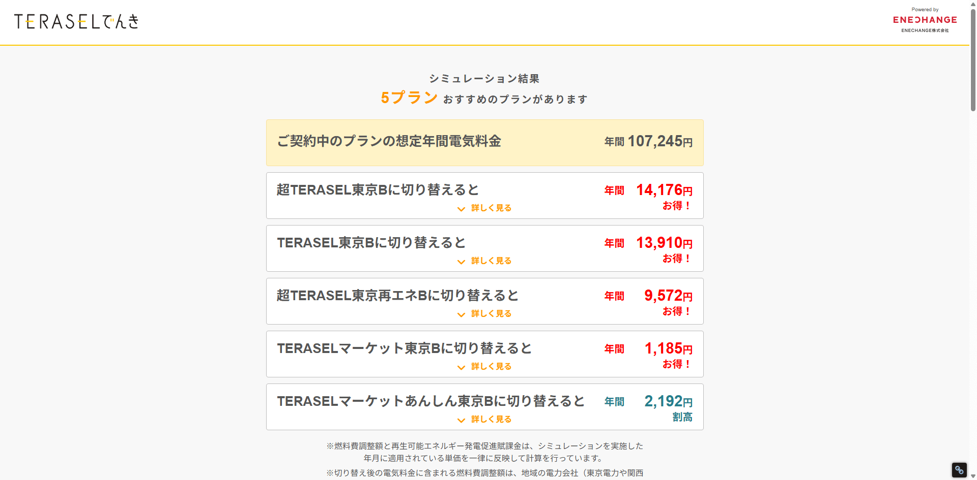Image resolution: width=977 pixels, height=480 pixels.
Task: Click the chevron icon beside 詳しく見る for TERASEL東京B
Action: [x=461, y=262]
